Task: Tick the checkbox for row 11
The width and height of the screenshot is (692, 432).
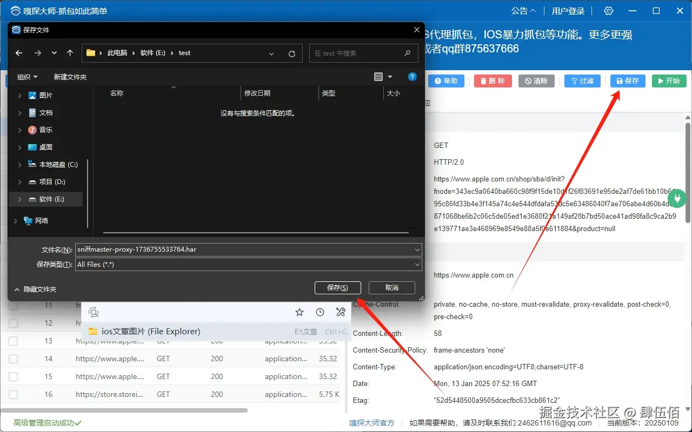Action: tap(13, 306)
